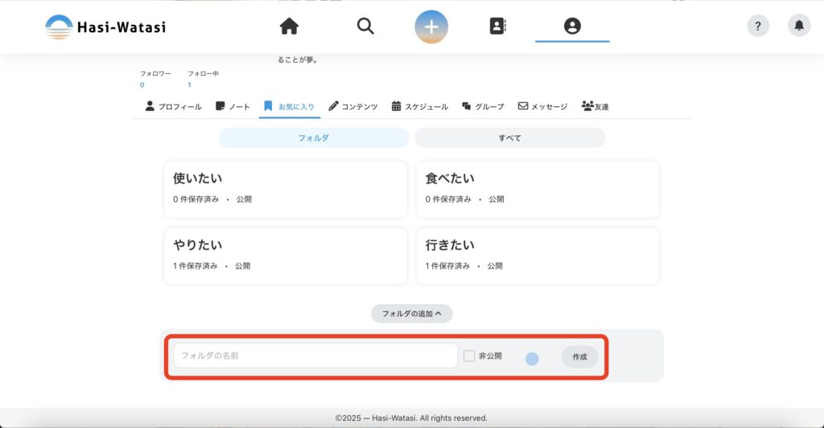Click the フォルダの名前 input field
Viewport: 824px width, 428px height.
[x=315, y=356]
